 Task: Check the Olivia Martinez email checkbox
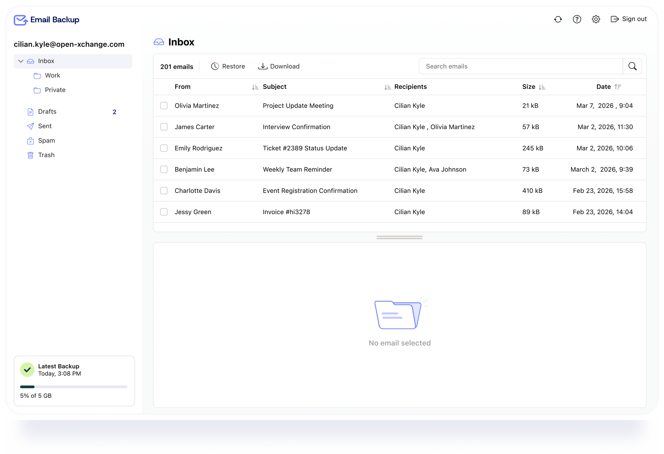click(x=164, y=106)
